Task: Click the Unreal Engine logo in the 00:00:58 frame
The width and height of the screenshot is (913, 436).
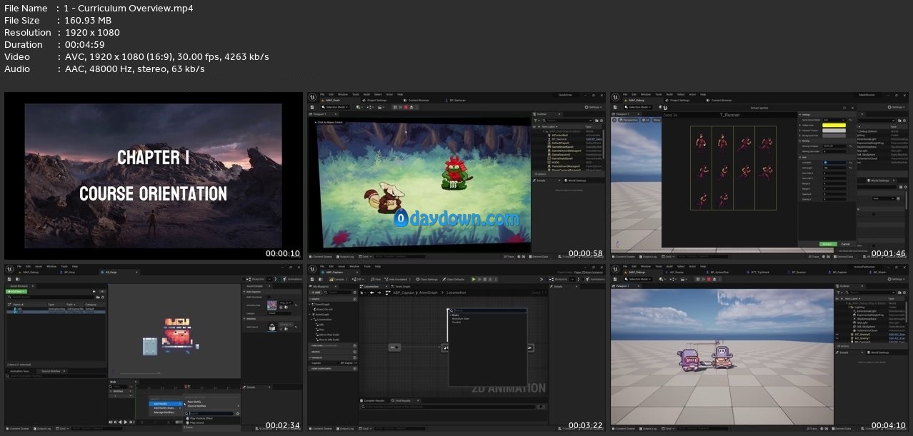Action: [x=312, y=97]
